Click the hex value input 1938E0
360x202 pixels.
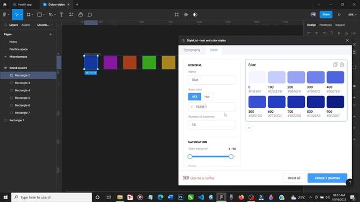click(211, 107)
